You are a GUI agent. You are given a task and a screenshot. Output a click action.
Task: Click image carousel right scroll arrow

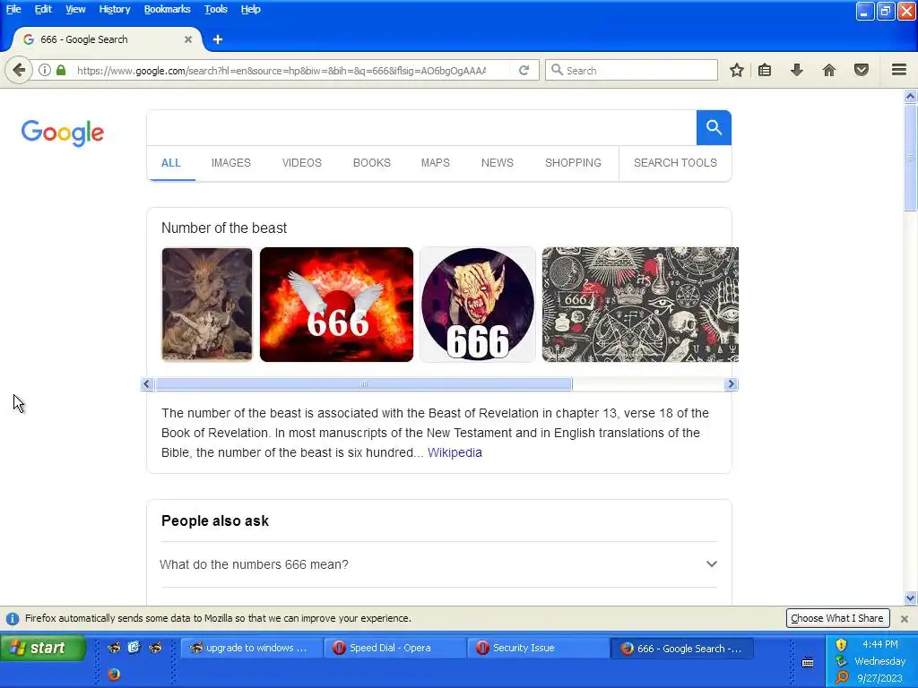coord(731,383)
